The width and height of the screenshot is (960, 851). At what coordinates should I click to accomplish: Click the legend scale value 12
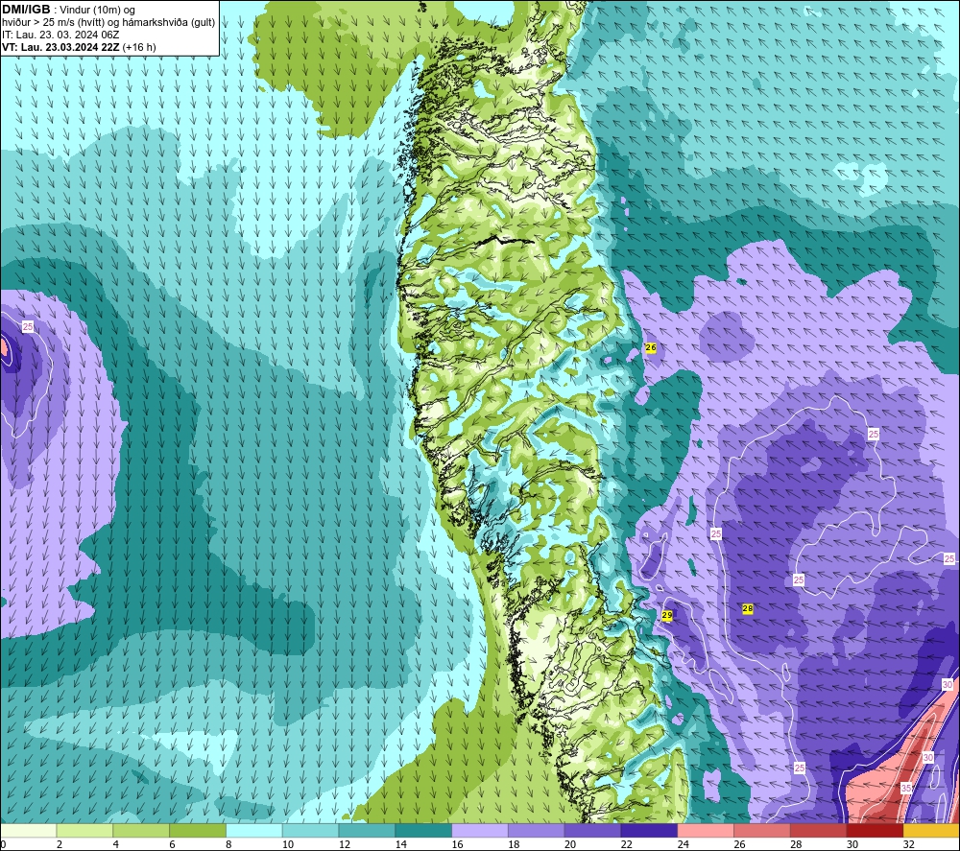(345, 845)
